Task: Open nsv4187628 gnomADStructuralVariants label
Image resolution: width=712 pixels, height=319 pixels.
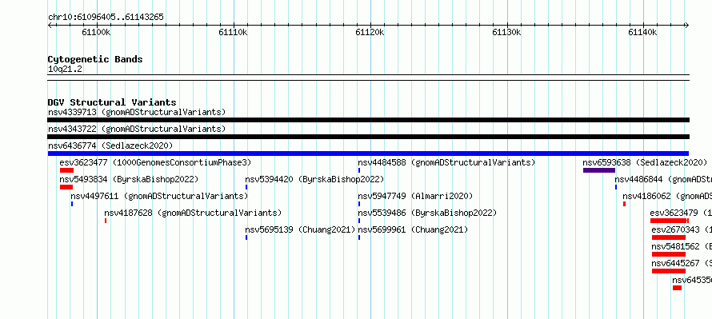Action: (193, 213)
